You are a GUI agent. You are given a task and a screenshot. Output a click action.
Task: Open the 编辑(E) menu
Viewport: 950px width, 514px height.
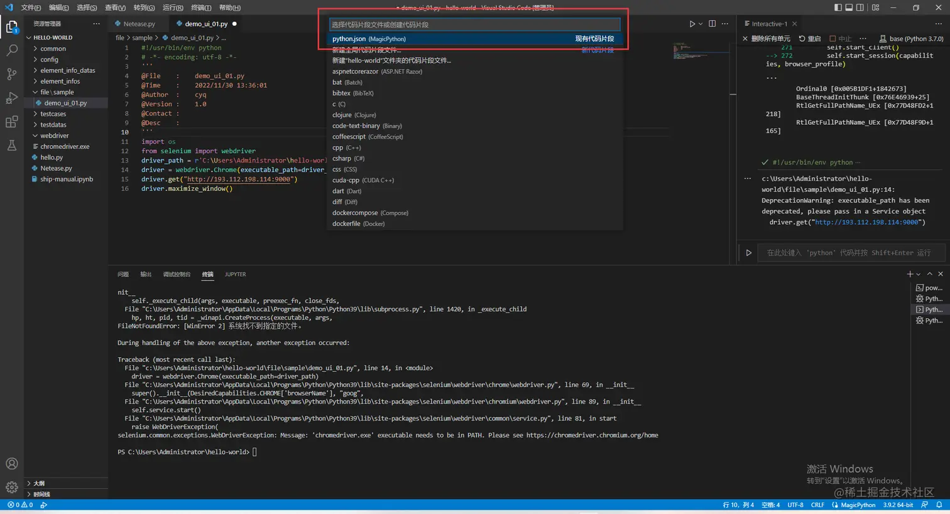point(59,8)
